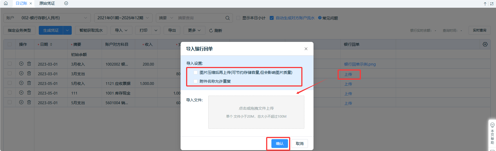Check 附件名称允许重复 option
The width and height of the screenshot is (496, 151).
196,81
